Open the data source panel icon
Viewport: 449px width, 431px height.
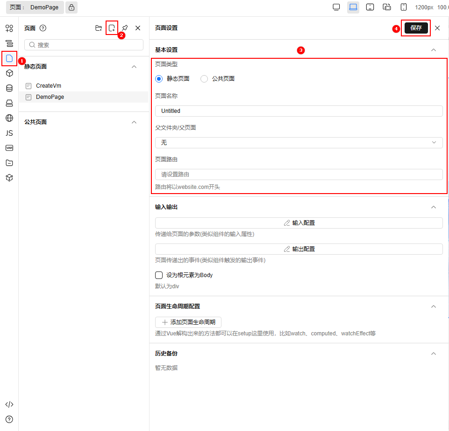pos(9,88)
